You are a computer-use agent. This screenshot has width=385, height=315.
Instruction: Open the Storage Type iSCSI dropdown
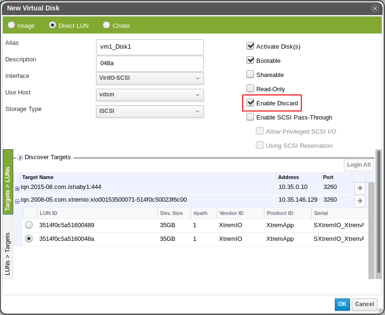pos(149,111)
